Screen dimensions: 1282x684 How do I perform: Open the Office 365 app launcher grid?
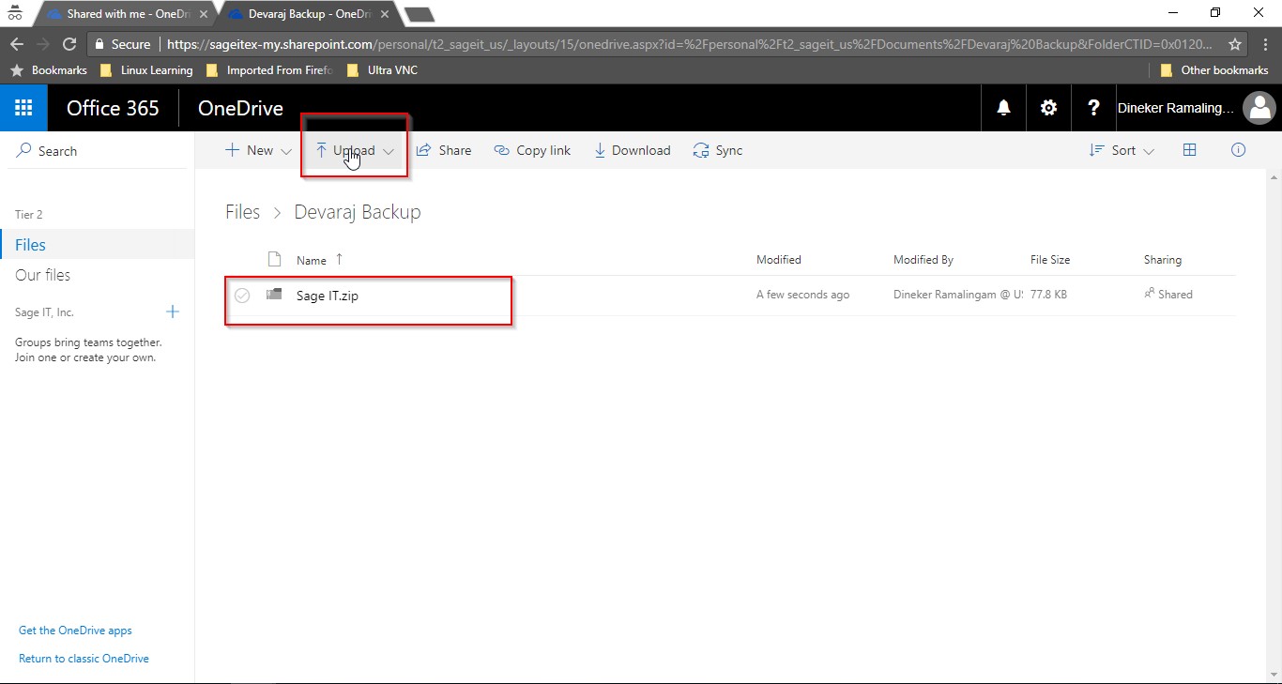click(x=23, y=108)
